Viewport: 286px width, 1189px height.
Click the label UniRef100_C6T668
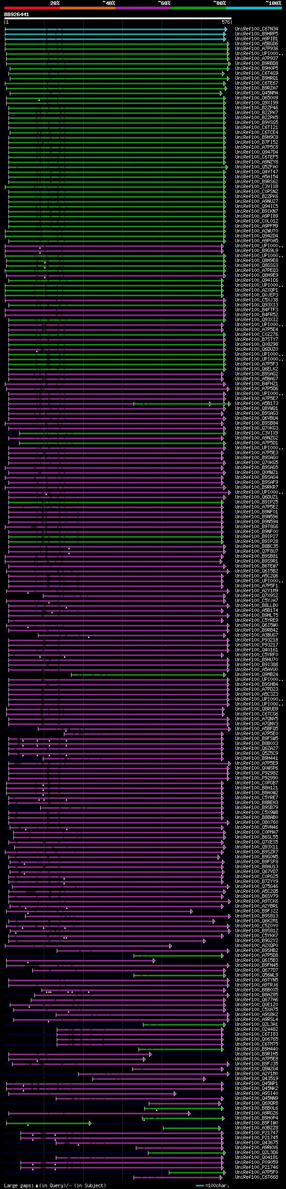coord(257,1176)
